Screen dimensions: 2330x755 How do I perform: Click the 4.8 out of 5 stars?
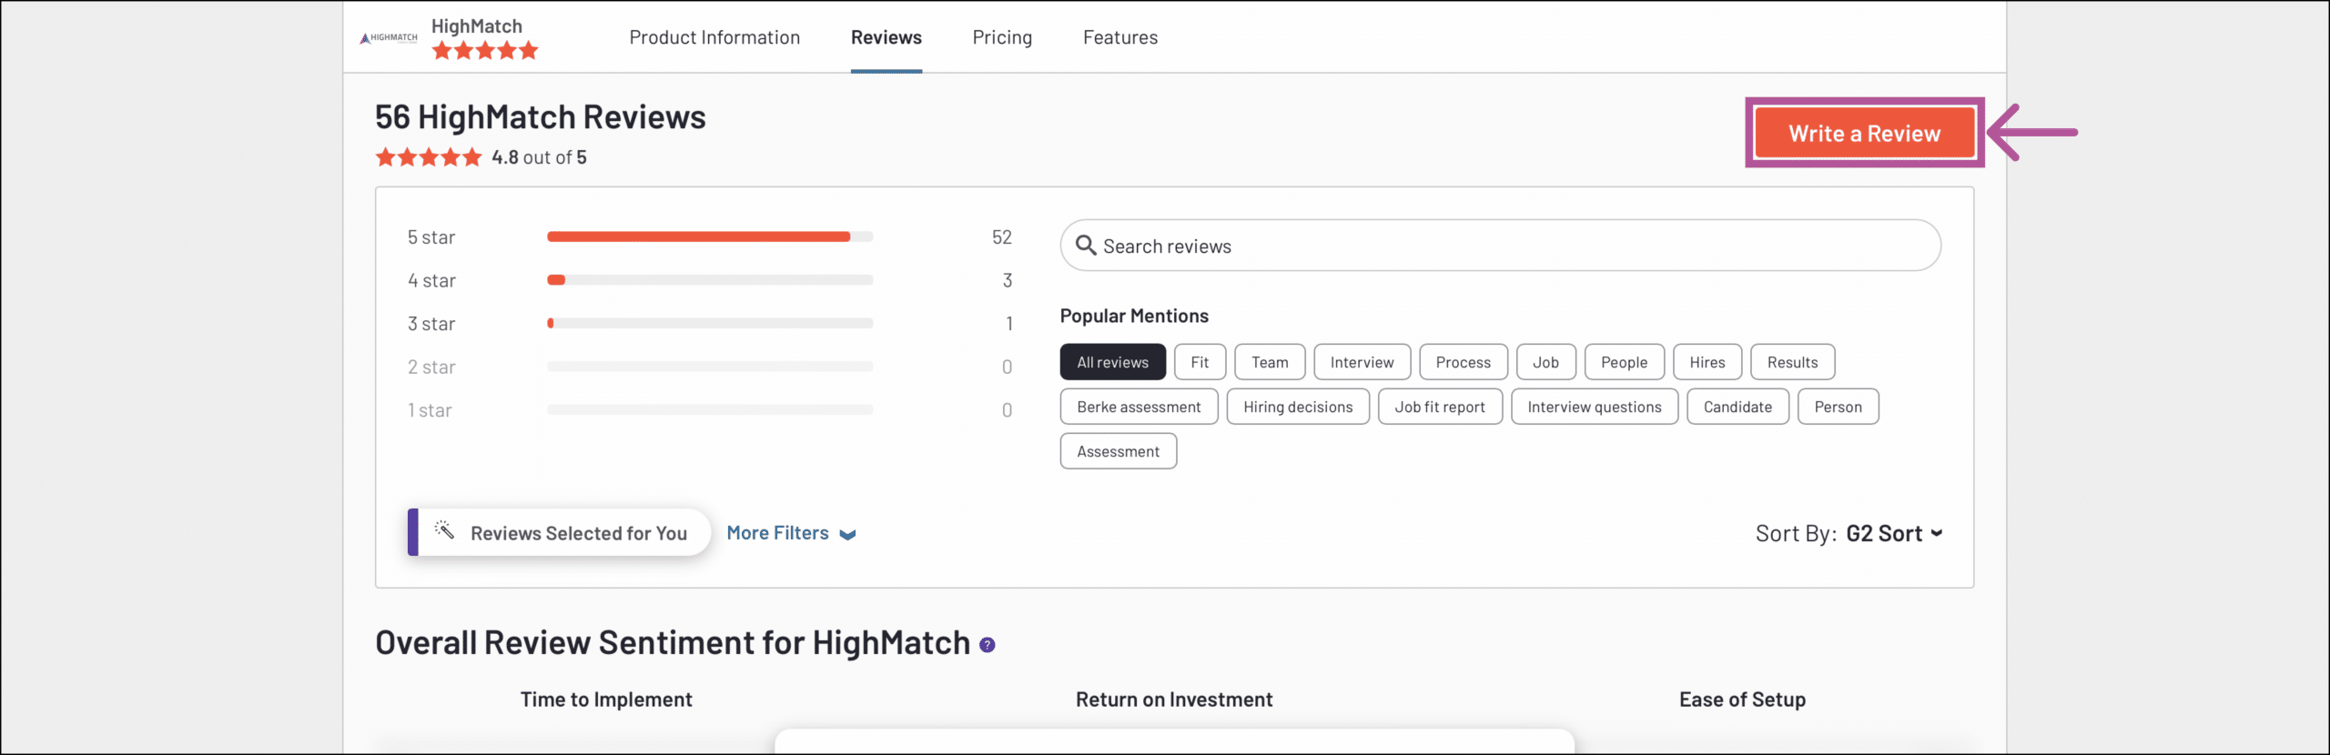pos(429,157)
